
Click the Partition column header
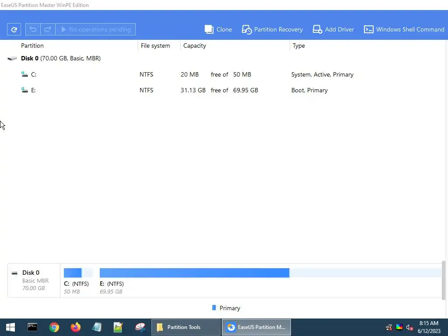32,45
